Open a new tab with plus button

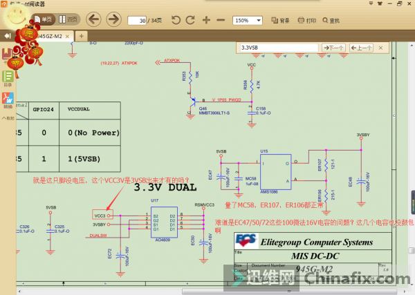point(81,36)
